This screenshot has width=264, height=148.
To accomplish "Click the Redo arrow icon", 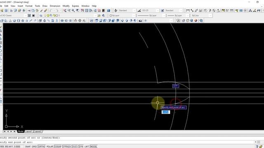I will (x=57, y=10).
